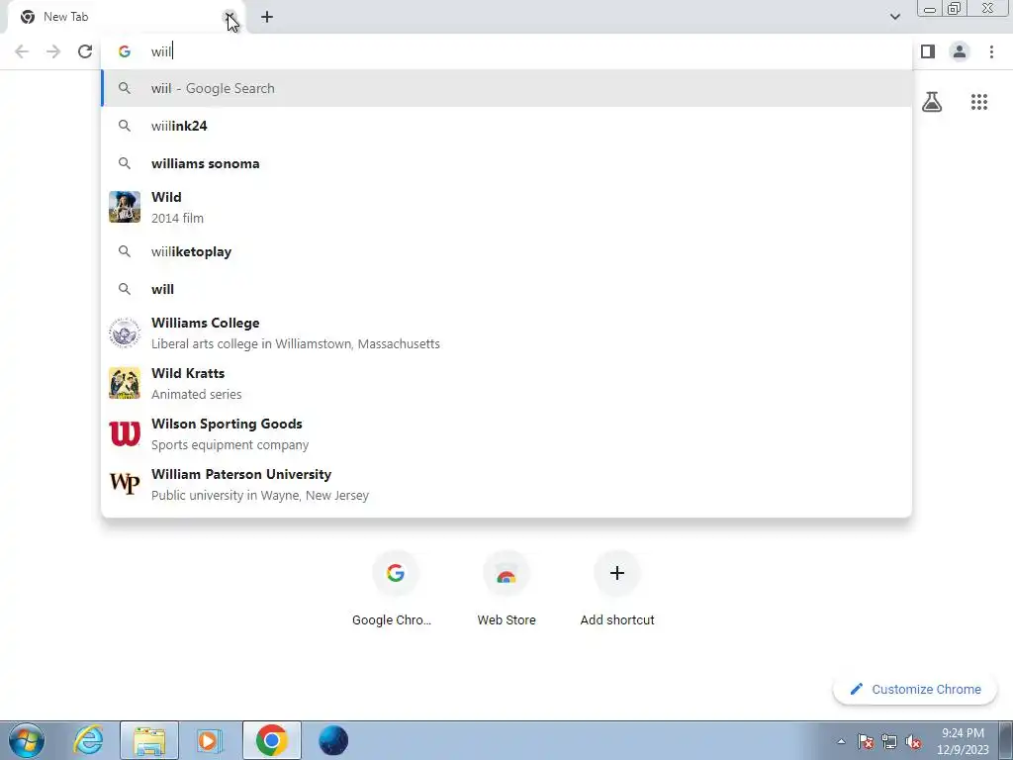This screenshot has width=1013, height=760.
Task: Click the network tray icon
Action: (889, 741)
